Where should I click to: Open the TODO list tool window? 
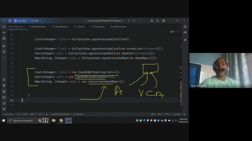coord(4,80)
